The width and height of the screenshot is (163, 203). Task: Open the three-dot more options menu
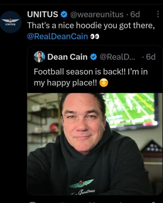click(x=158, y=14)
